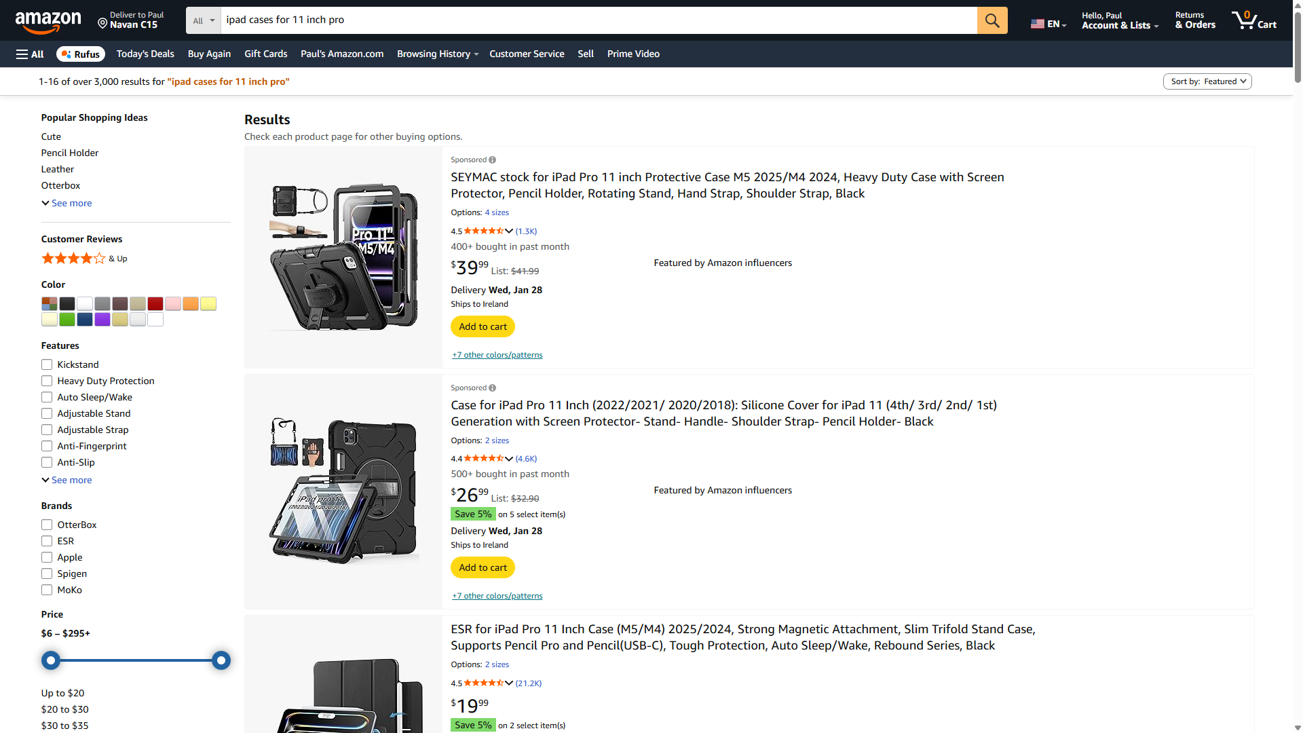The height and width of the screenshot is (733, 1303).
Task: Tick the Adjustable Stand checkbox
Action: (47, 414)
